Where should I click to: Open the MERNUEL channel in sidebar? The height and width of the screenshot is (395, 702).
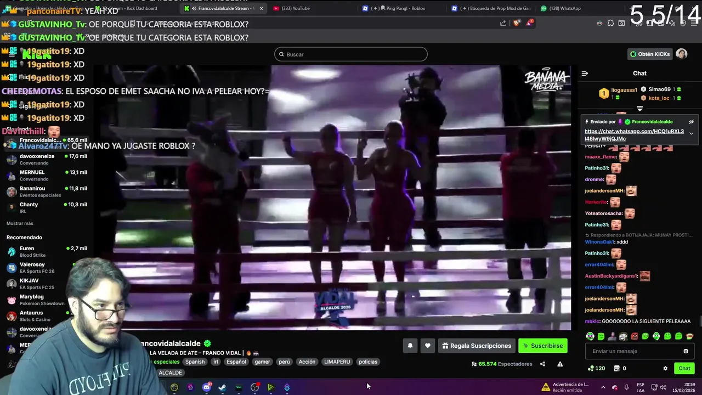46,176
